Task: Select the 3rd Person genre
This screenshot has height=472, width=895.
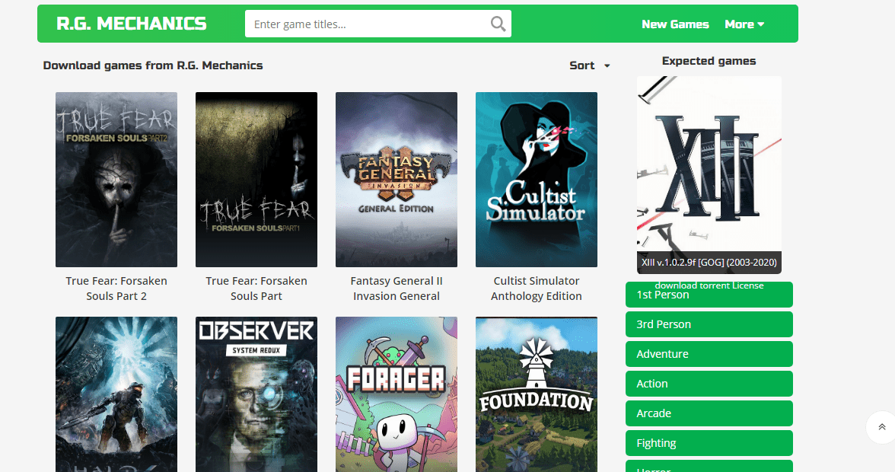Action: coord(709,324)
